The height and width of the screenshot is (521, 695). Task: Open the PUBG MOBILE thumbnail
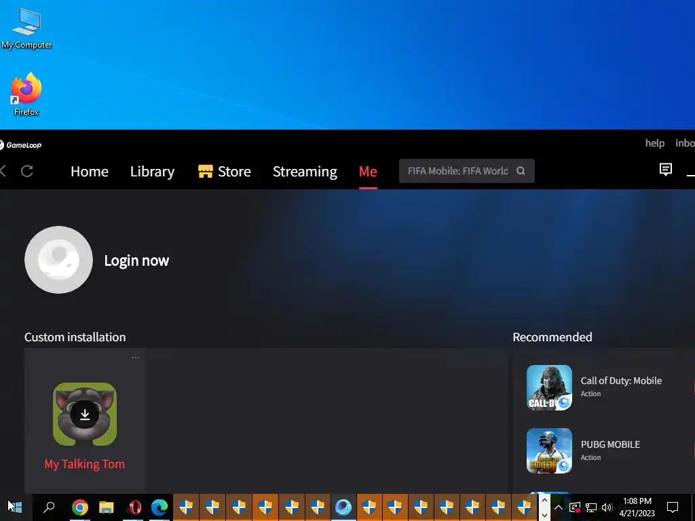[549, 450]
